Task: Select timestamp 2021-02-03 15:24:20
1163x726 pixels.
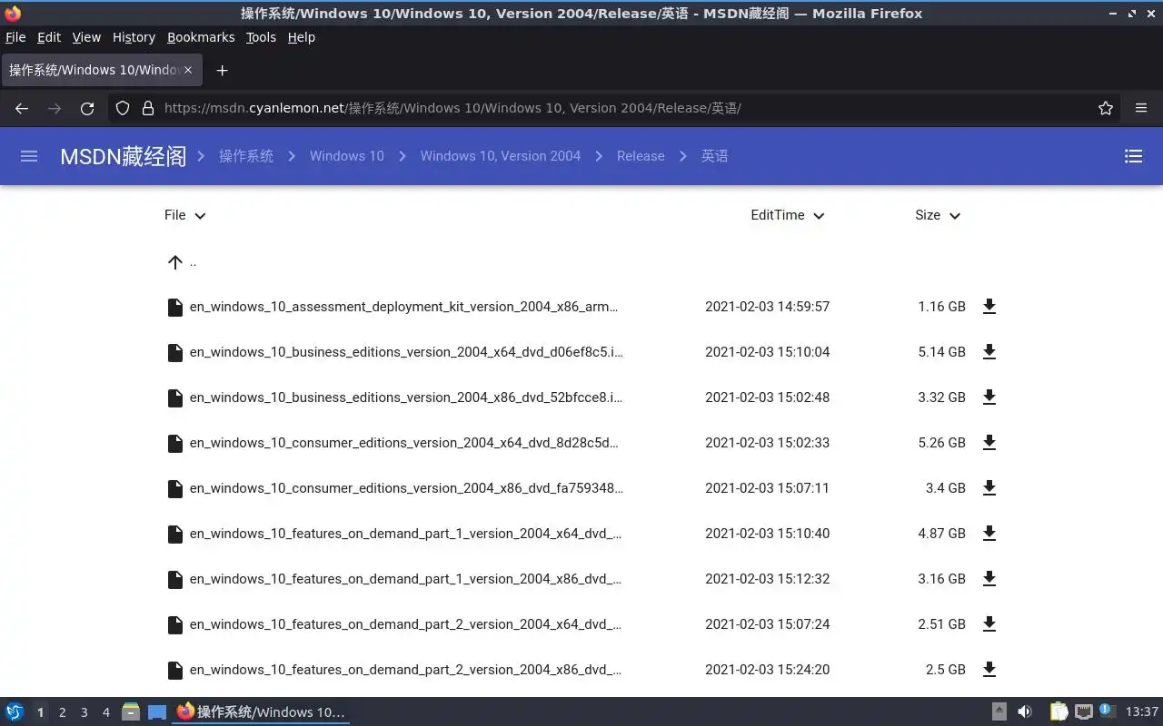Action: pyautogui.click(x=767, y=670)
